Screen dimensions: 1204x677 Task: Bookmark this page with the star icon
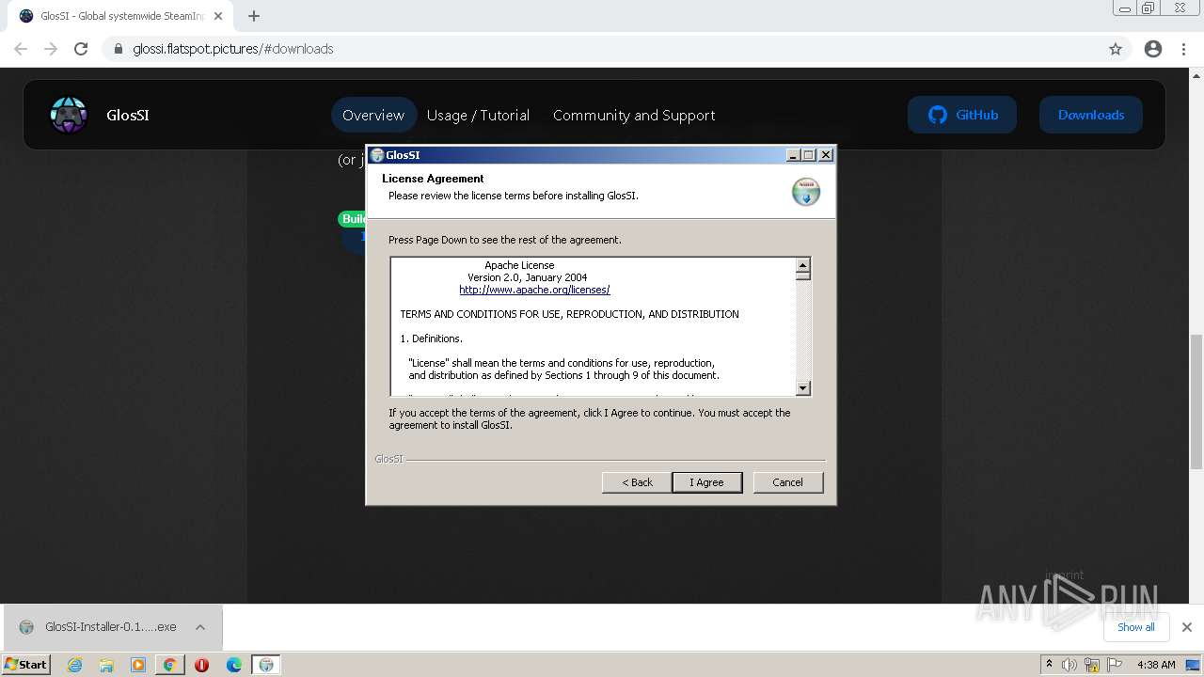pyautogui.click(x=1116, y=49)
